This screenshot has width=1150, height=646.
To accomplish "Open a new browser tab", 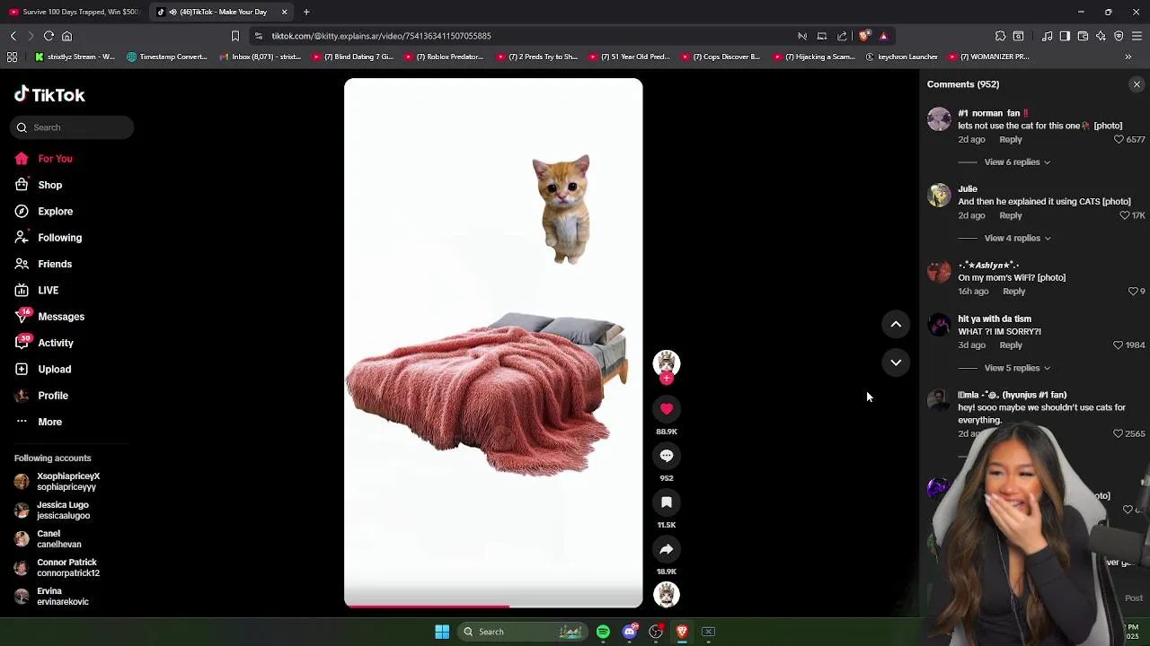I will pyautogui.click(x=306, y=12).
